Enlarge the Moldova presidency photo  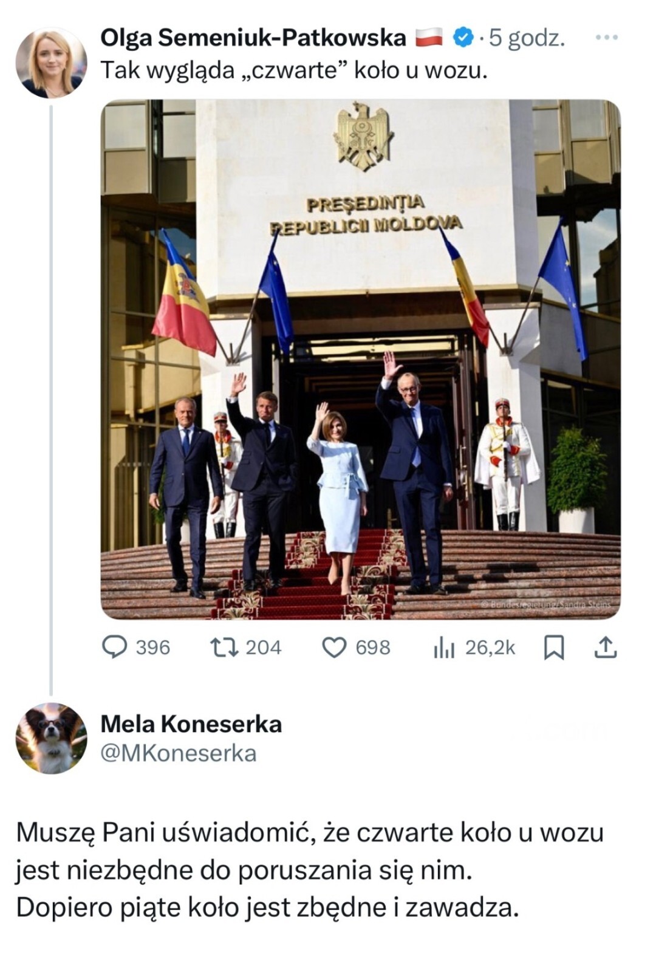click(x=360, y=358)
